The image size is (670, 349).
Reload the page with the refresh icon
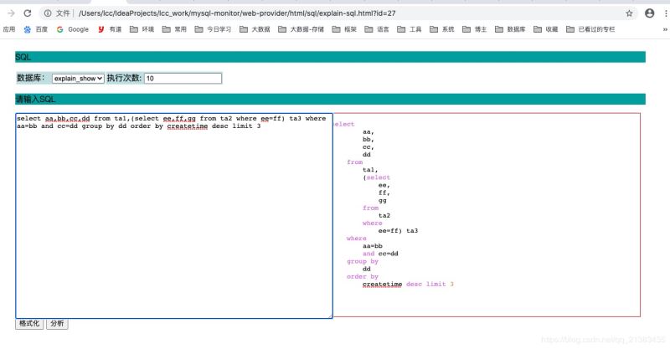pos(28,13)
